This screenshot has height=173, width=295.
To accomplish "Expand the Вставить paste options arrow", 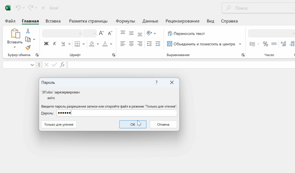I will point(15,47).
